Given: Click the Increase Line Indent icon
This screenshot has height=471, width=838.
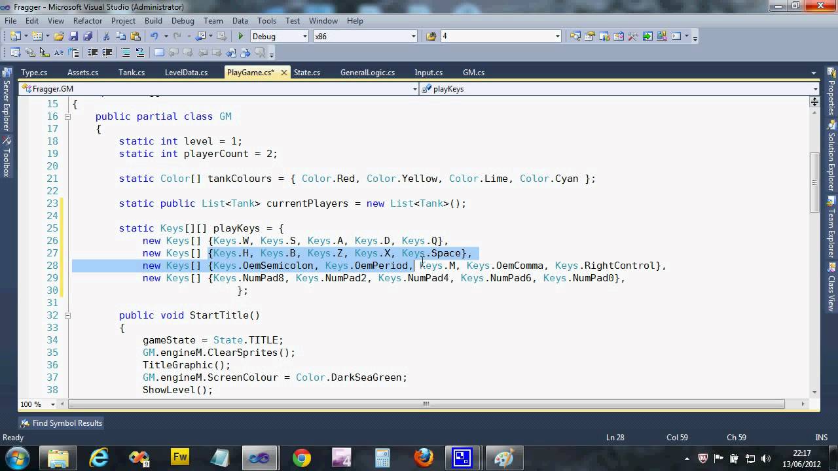Looking at the screenshot, I should [107, 53].
